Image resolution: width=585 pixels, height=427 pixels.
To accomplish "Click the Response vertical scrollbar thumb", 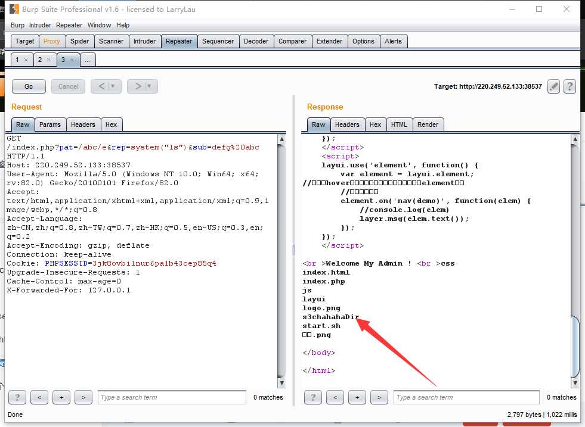I will tap(575, 347).
